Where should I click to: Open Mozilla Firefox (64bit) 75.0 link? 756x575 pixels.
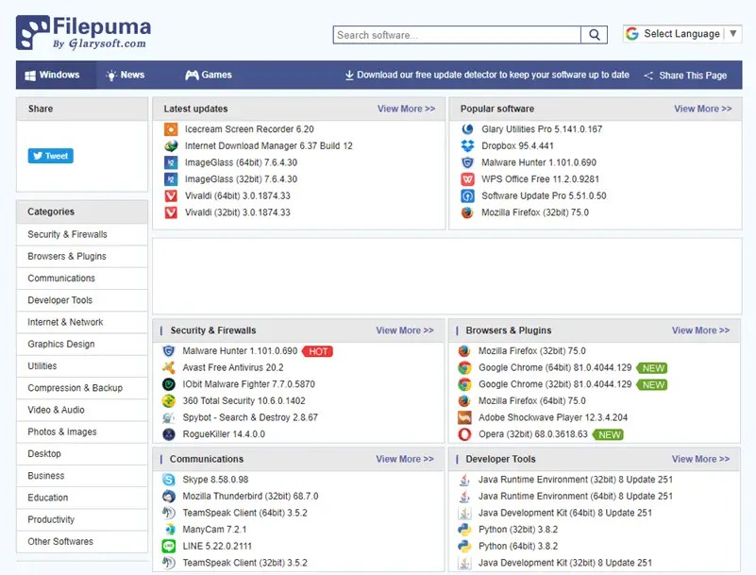[x=531, y=401]
